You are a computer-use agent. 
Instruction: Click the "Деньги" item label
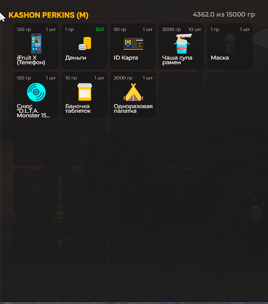pyautogui.click(x=75, y=58)
